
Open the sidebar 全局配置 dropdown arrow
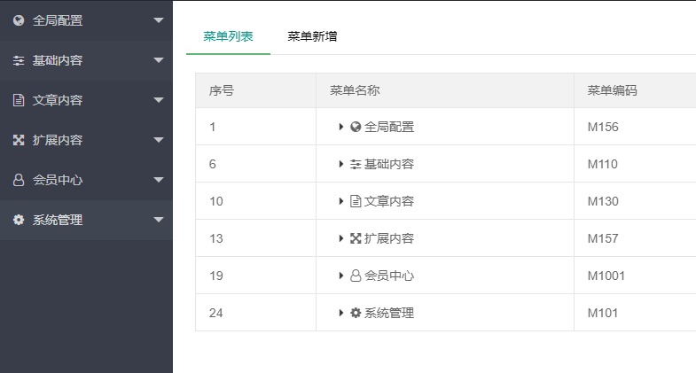[x=159, y=20]
